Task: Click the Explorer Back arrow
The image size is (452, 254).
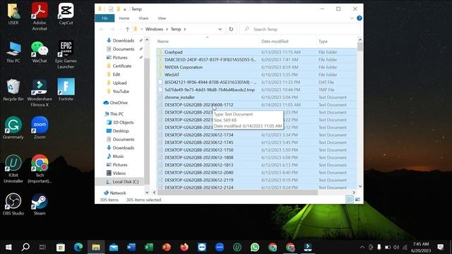Action: (x=102, y=29)
